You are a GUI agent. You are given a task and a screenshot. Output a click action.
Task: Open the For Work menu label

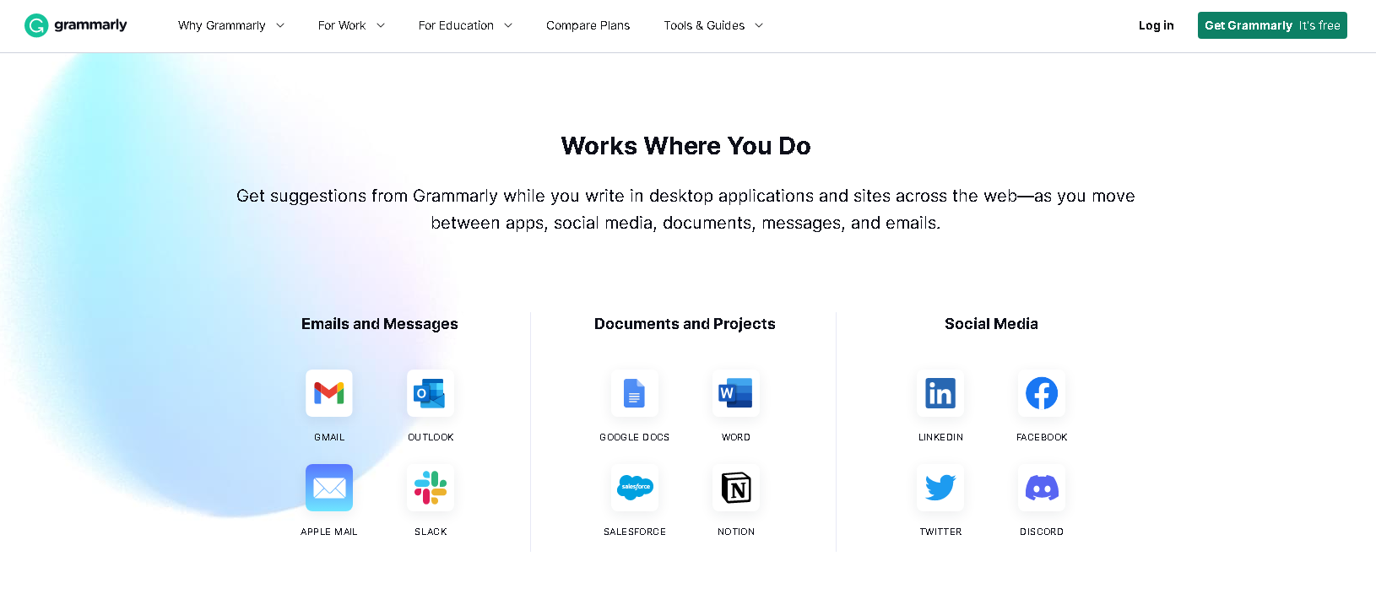[342, 25]
